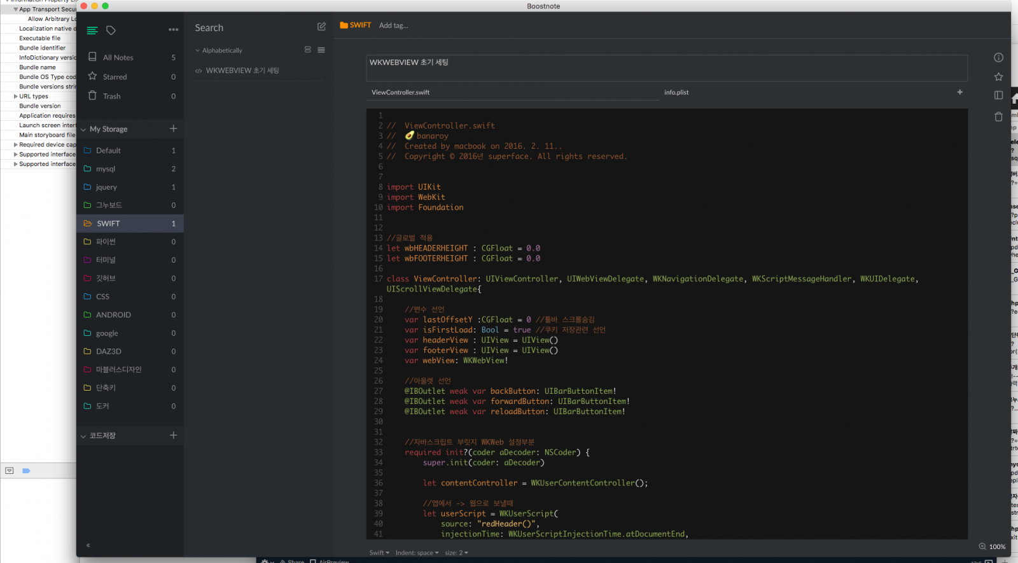Open the Alphabetically sort dropdown
The width and height of the screenshot is (1018, 563).
point(220,50)
